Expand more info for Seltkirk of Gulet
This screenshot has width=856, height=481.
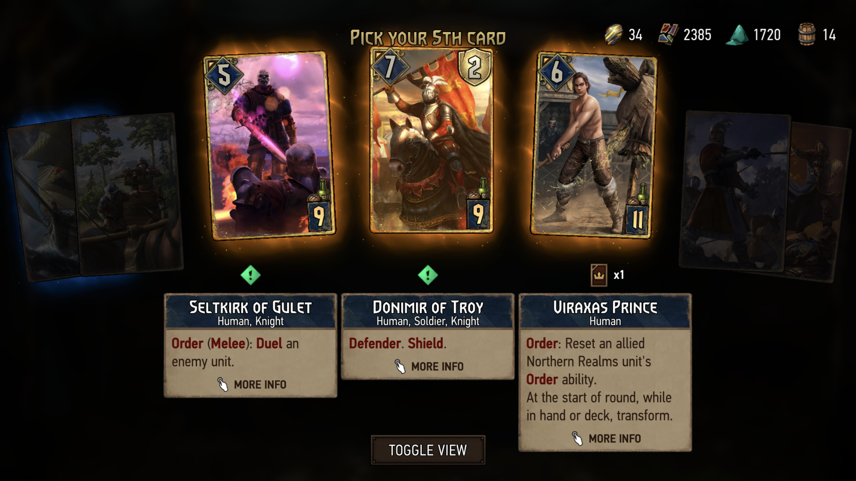(252, 385)
